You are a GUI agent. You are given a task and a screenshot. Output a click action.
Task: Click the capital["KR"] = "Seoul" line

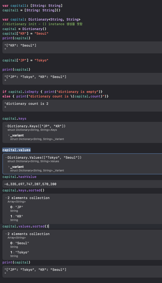(25, 33)
